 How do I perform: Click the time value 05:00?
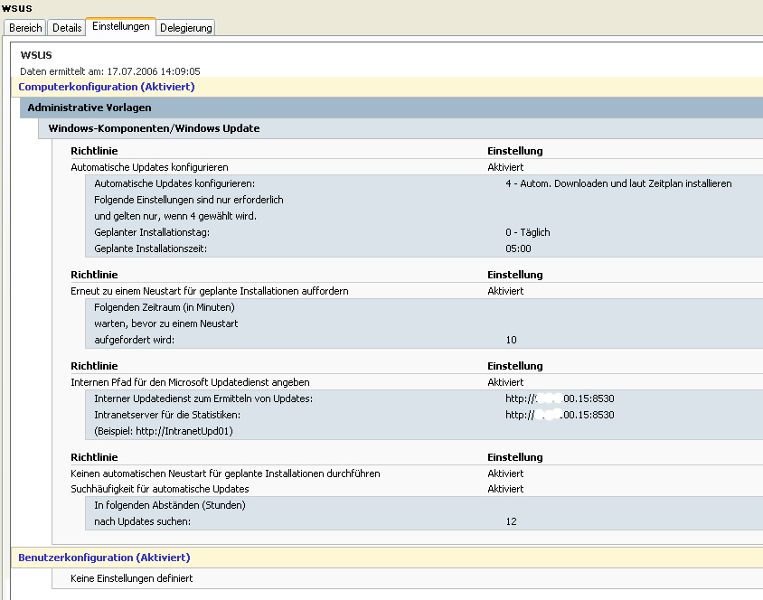pyautogui.click(x=518, y=248)
